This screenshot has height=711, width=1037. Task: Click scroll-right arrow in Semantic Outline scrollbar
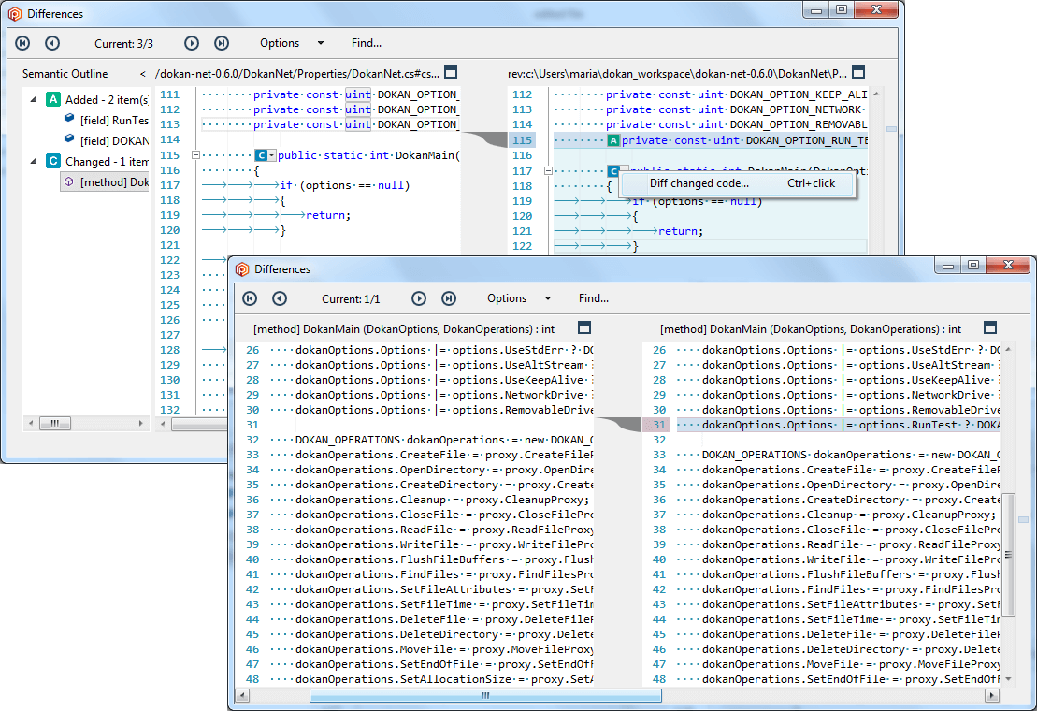tap(141, 423)
